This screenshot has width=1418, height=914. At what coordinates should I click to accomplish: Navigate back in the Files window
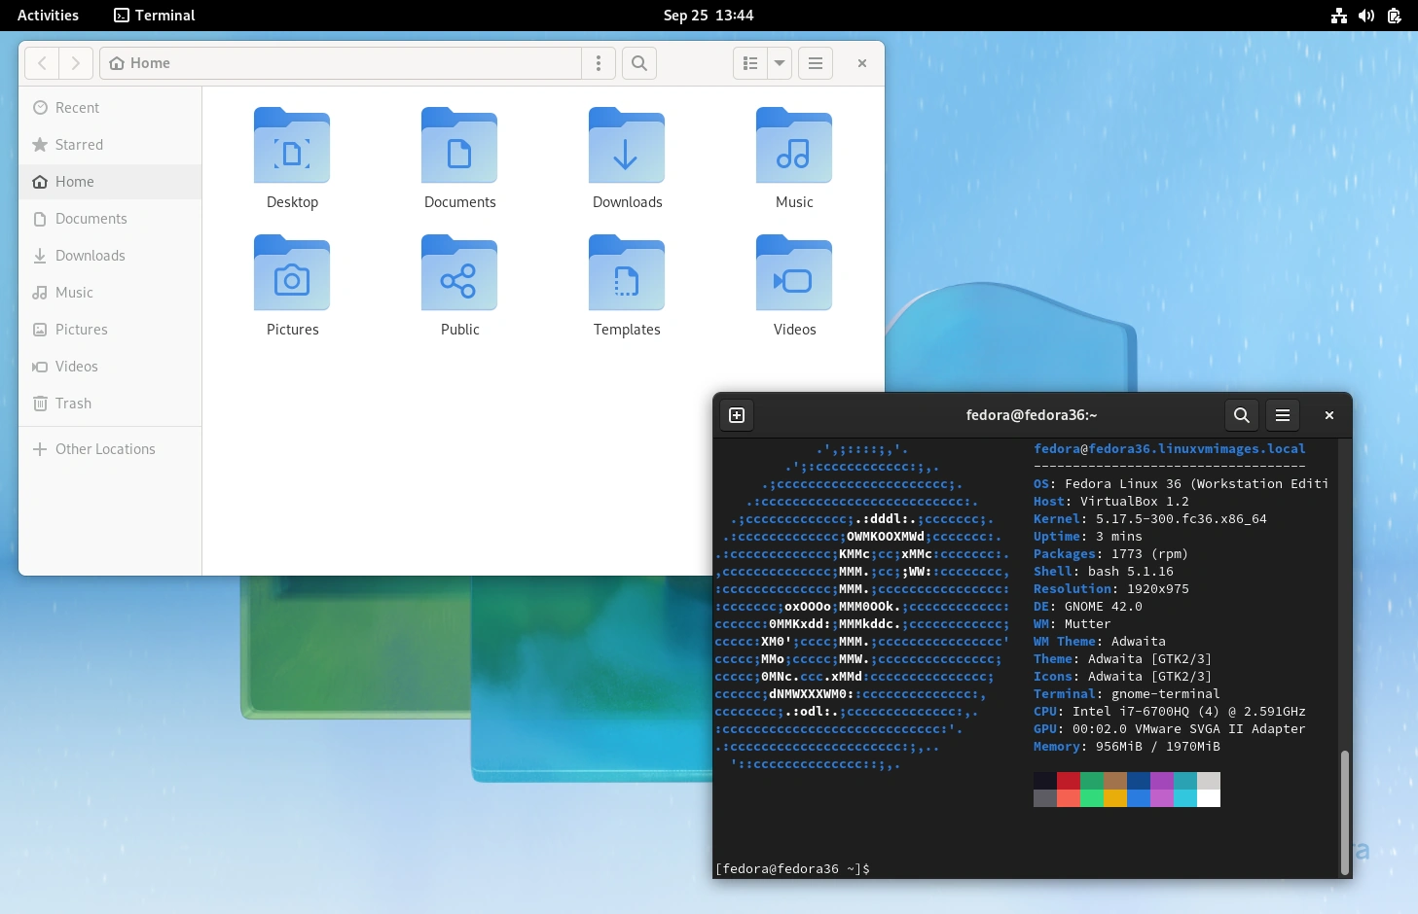(x=42, y=63)
